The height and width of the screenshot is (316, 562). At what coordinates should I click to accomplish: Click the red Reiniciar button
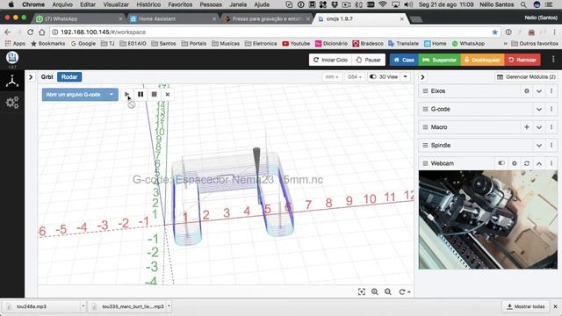pyautogui.click(x=522, y=60)
